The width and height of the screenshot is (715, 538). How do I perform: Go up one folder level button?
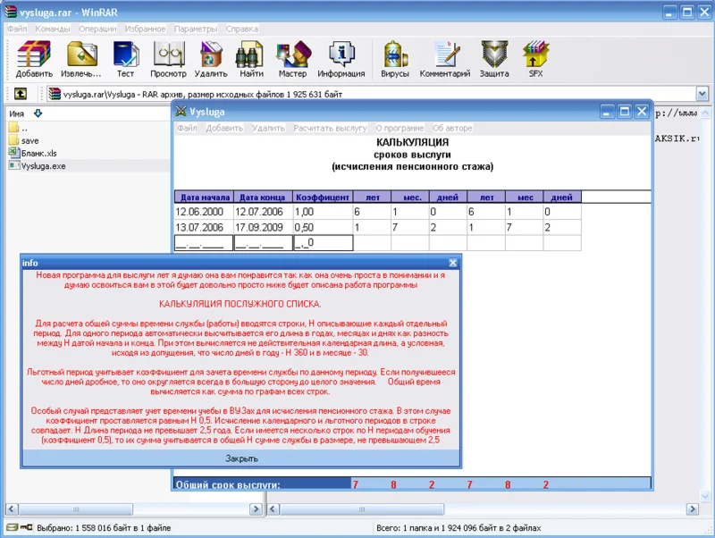pos(20,94)
